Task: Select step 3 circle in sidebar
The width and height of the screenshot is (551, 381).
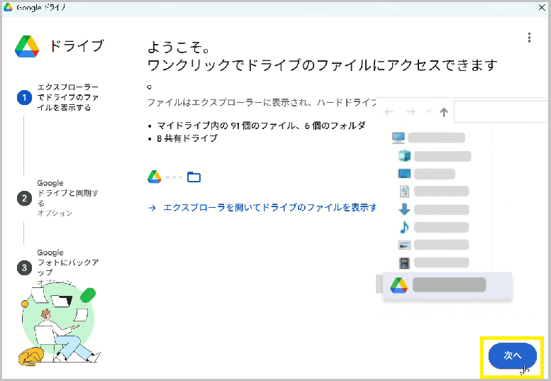Action: point(24,267)
